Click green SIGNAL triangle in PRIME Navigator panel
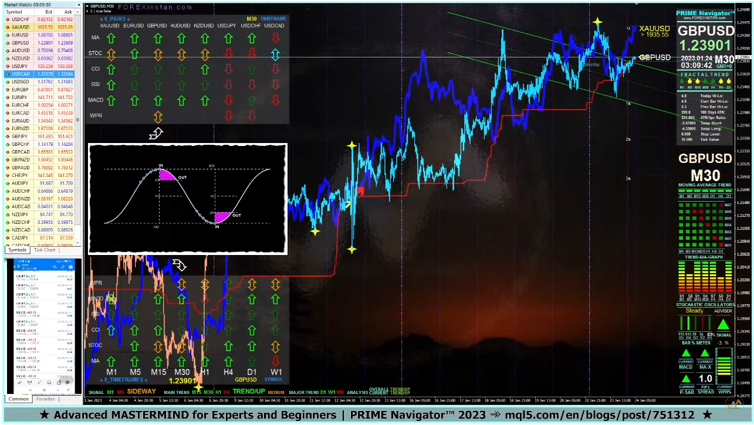 click(723, 325)
